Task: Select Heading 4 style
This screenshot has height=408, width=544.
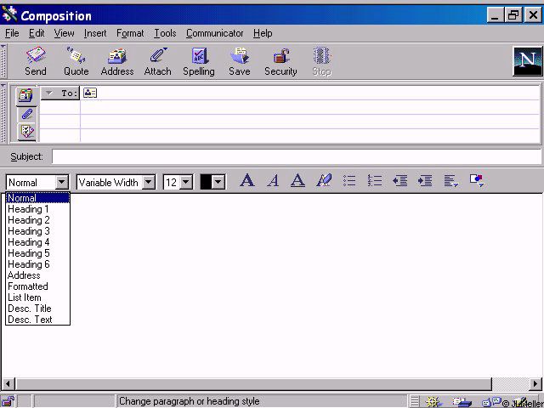Action: tap(37, 242)
